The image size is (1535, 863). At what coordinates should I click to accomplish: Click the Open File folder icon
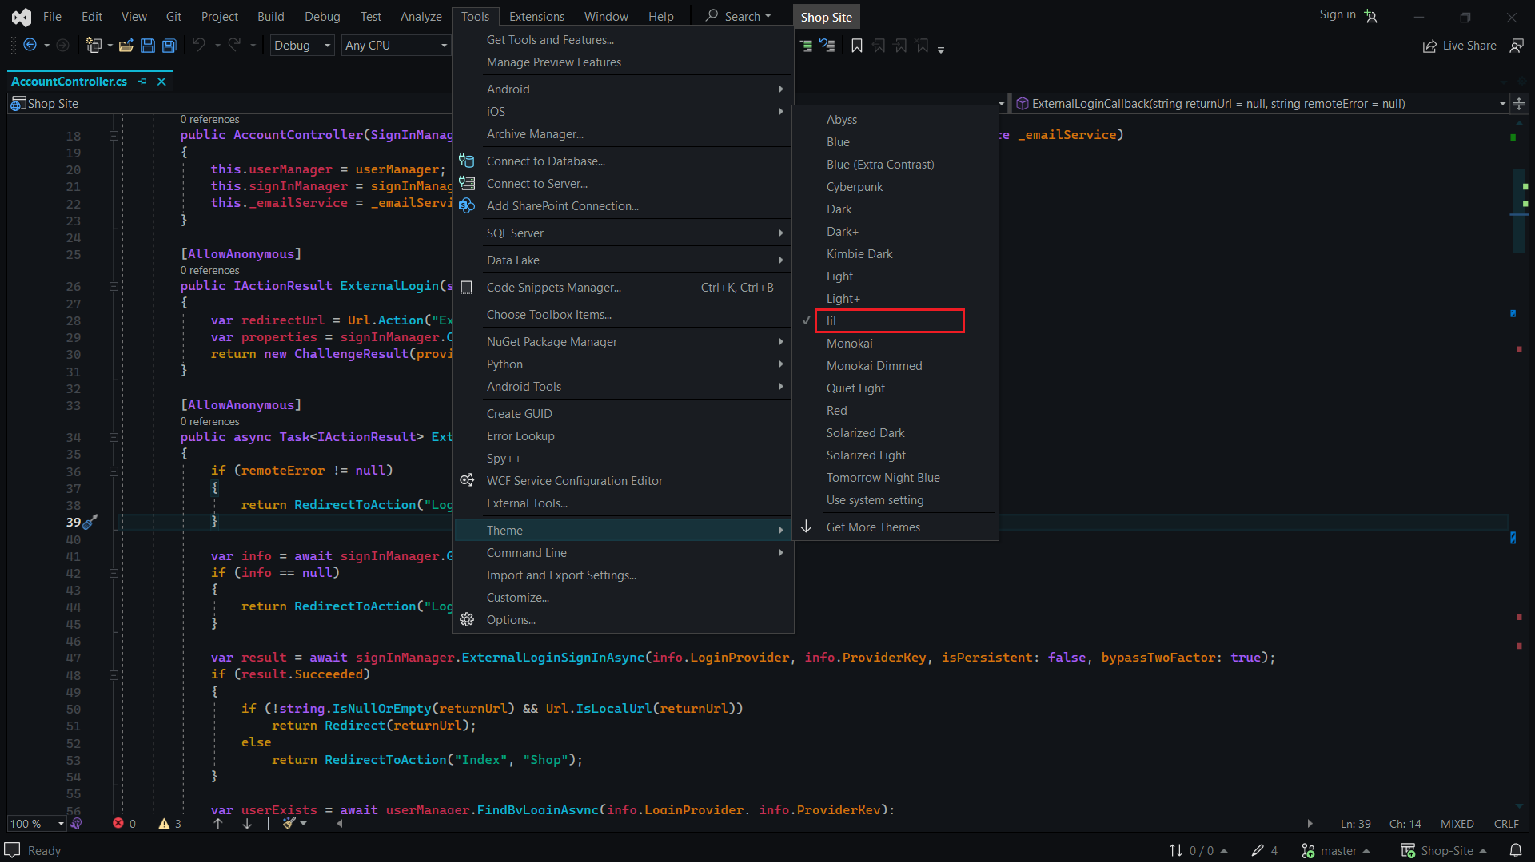pos(126,46)
